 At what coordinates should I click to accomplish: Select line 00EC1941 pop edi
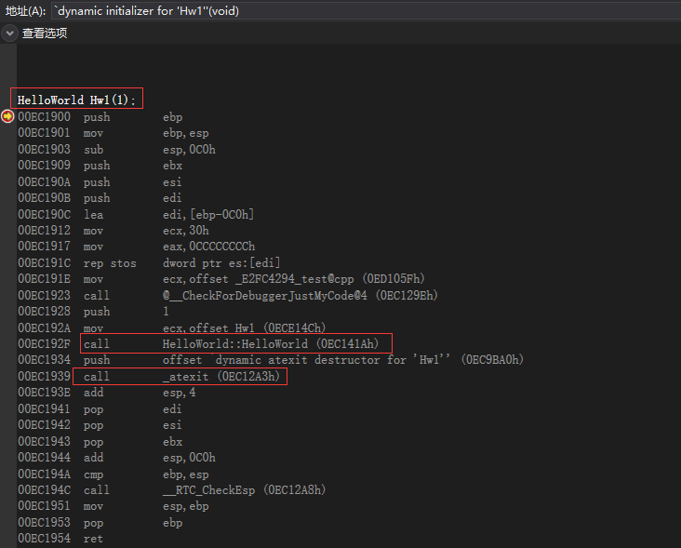[x=100, y=409]
